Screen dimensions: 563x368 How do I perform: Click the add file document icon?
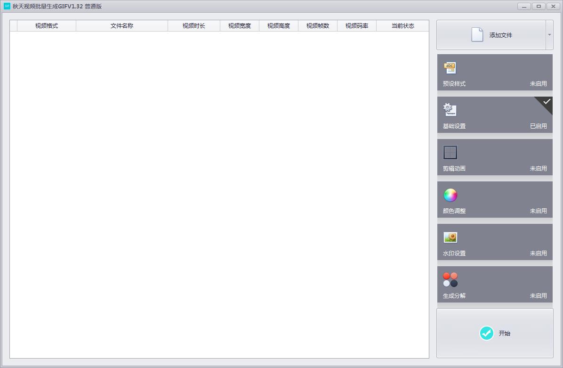click(477, 34)
